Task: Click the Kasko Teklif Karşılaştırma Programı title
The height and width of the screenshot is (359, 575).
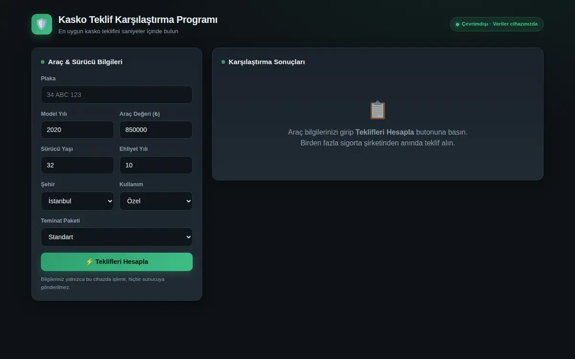Action: [138, 20]
